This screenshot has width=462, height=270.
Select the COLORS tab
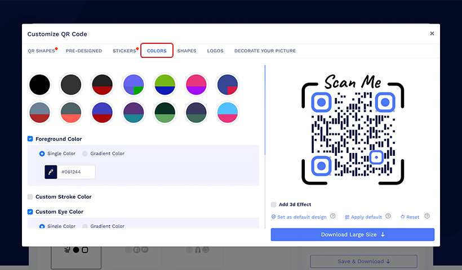[x=157, y=51]
